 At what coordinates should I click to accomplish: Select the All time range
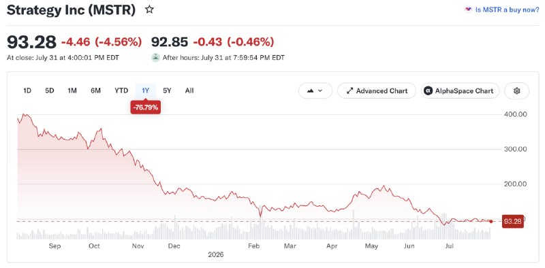click(189, 90)
